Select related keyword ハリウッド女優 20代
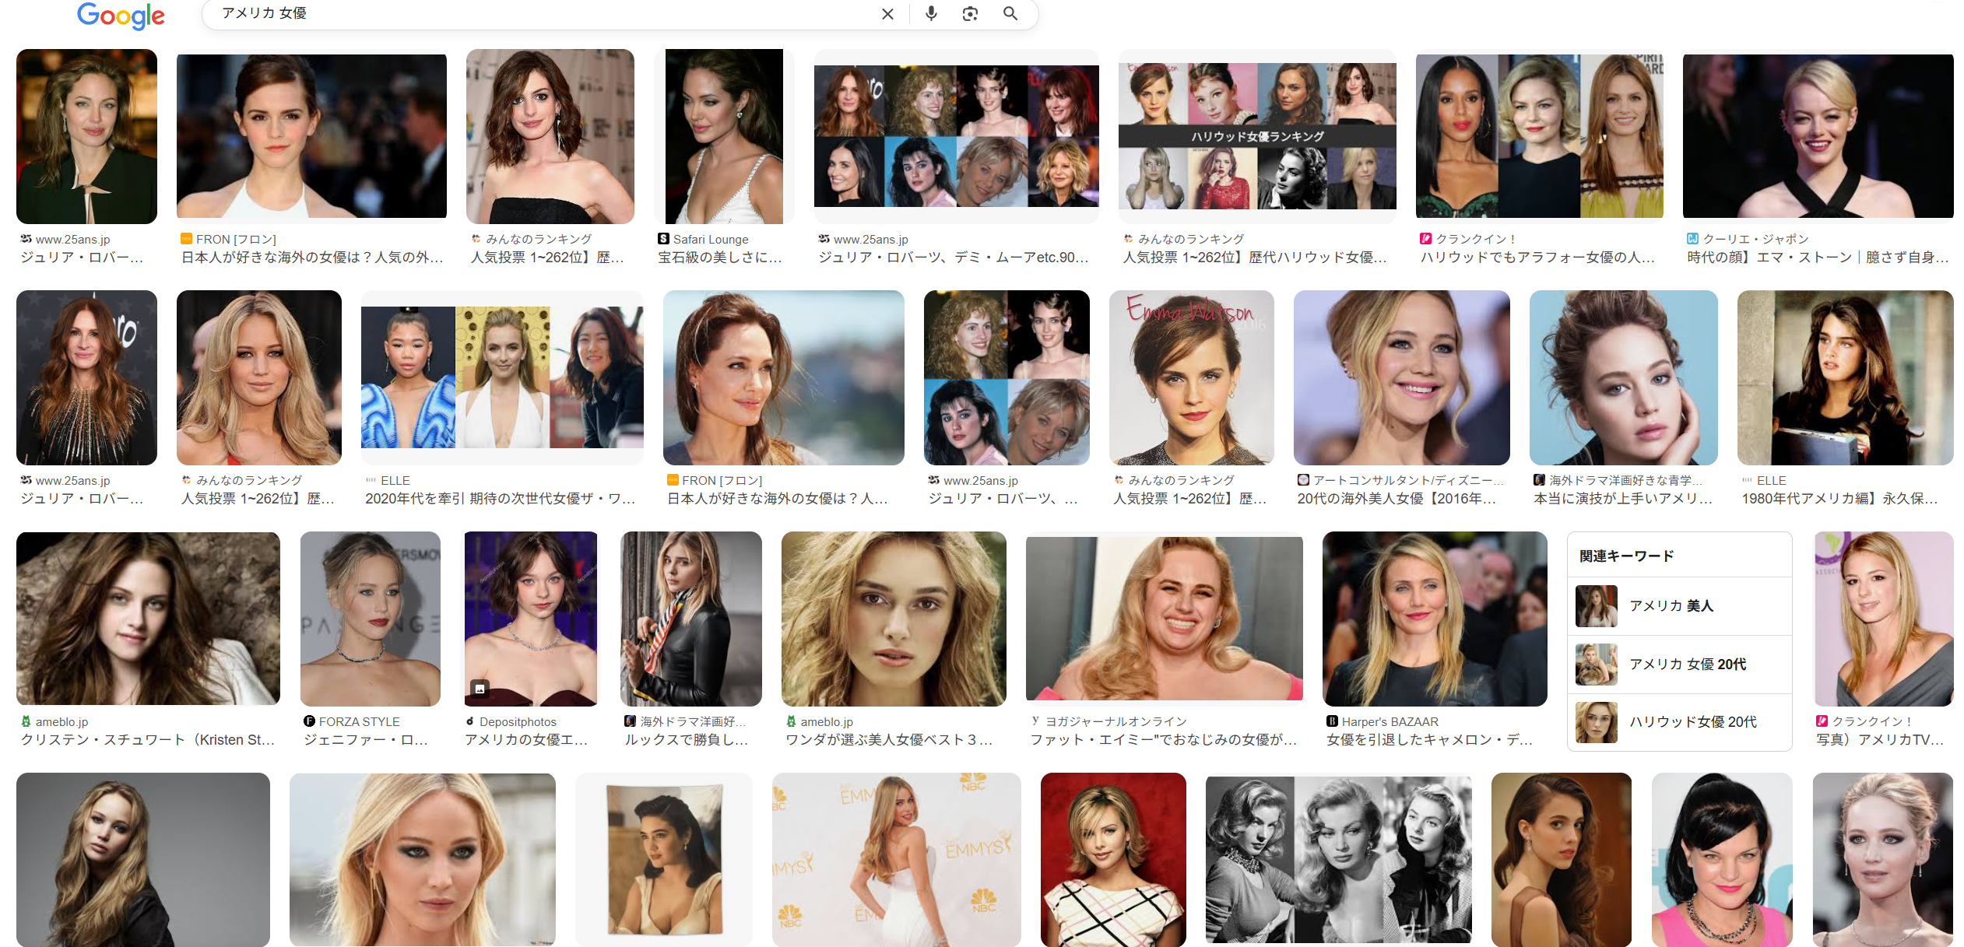The image size is (1964, 947). coord(1692,722)
